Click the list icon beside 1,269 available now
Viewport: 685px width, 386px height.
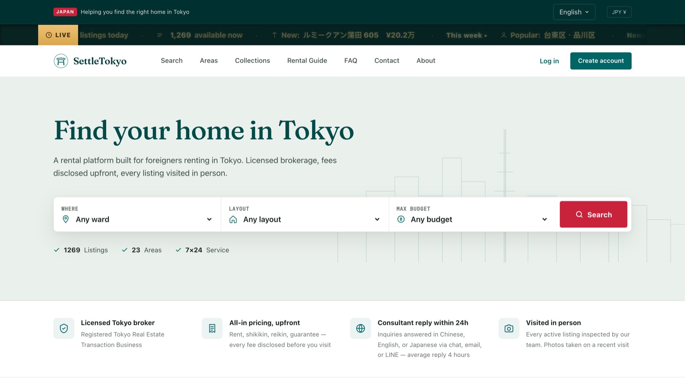(160, 35)
